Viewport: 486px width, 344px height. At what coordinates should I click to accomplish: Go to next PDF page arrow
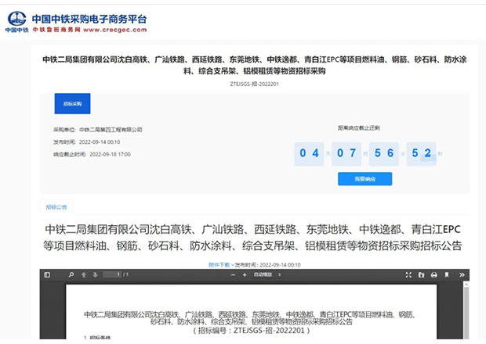click(95, 274)
